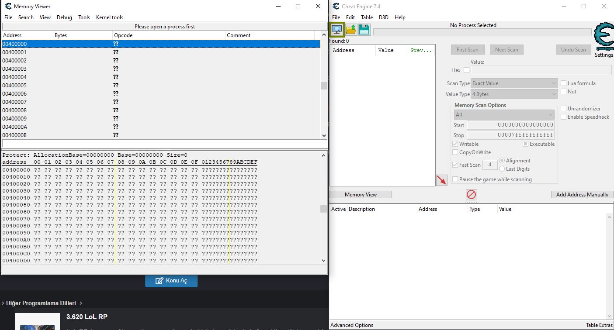Check the CopyOnWrite option
This screenshot has height=330, width=614.
[455, 152]
